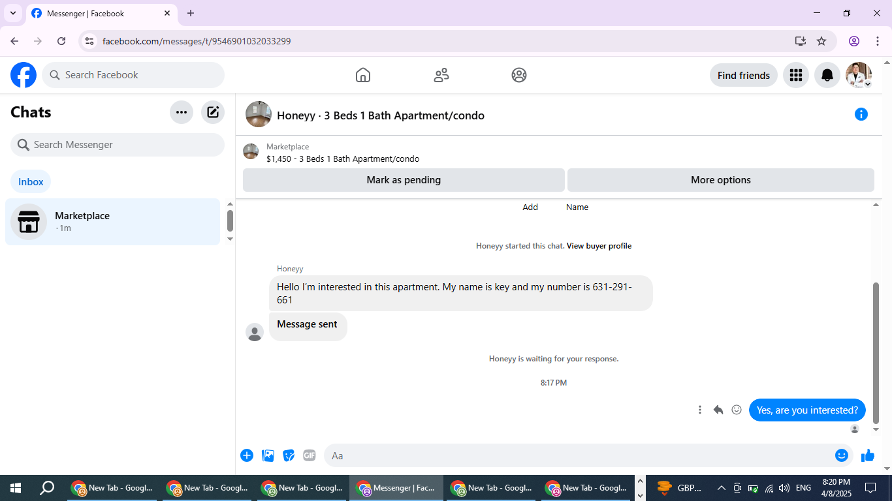Select the Messenger | Facebook browser tab

[101, 13]
